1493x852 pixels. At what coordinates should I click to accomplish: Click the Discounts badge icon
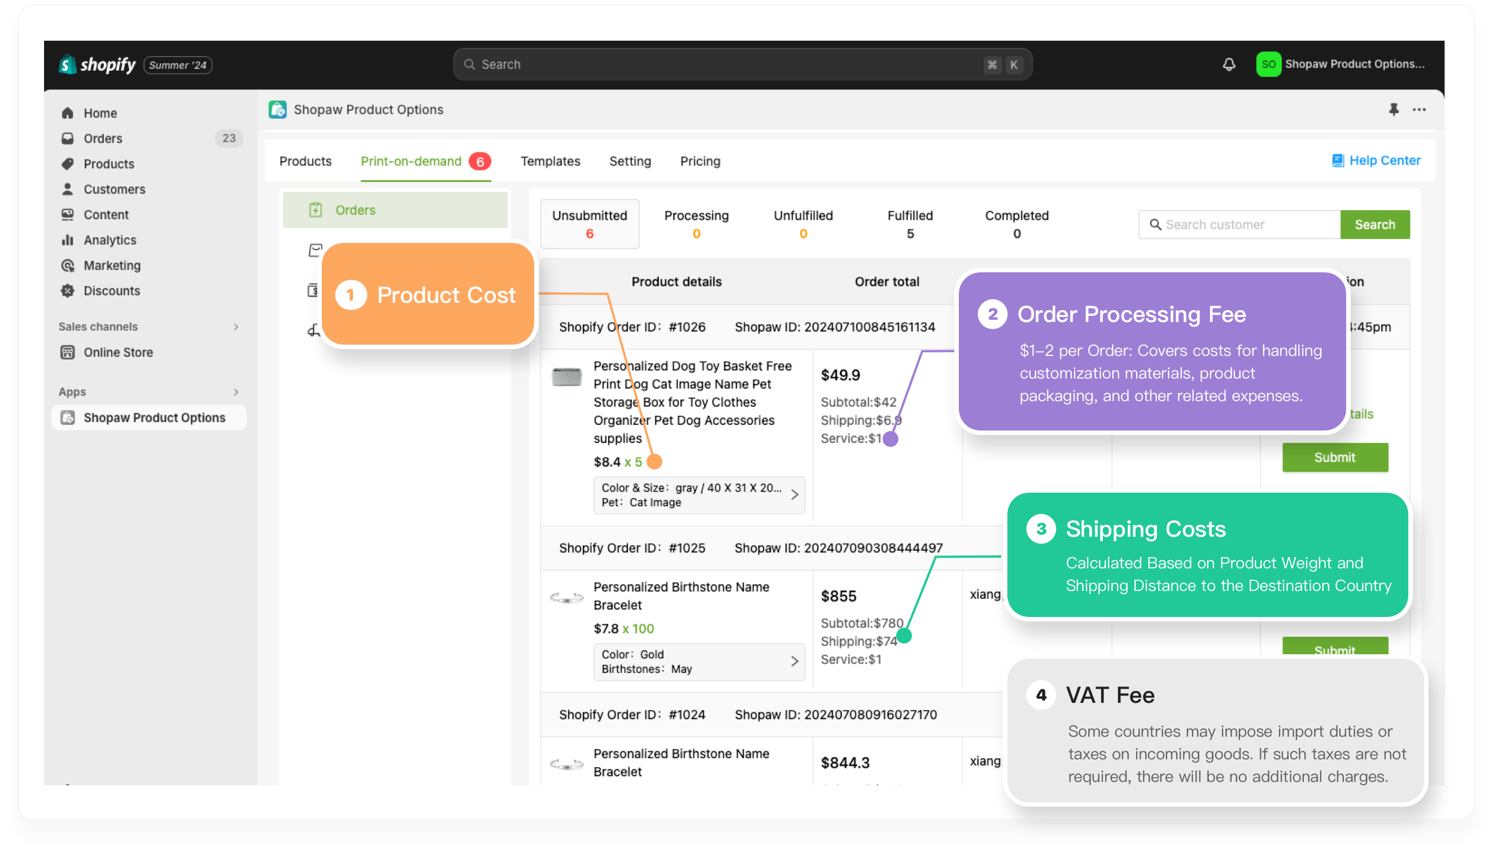pyautogui.click(x=68, y=291)
